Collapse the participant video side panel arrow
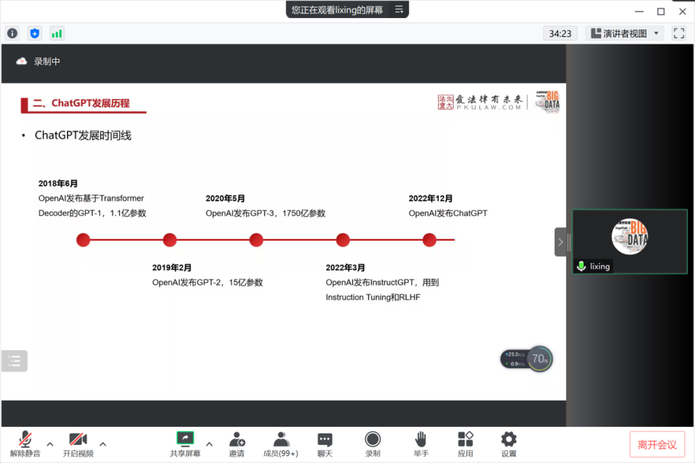Viewport: 695px width, 463px height. coord(561,242)
